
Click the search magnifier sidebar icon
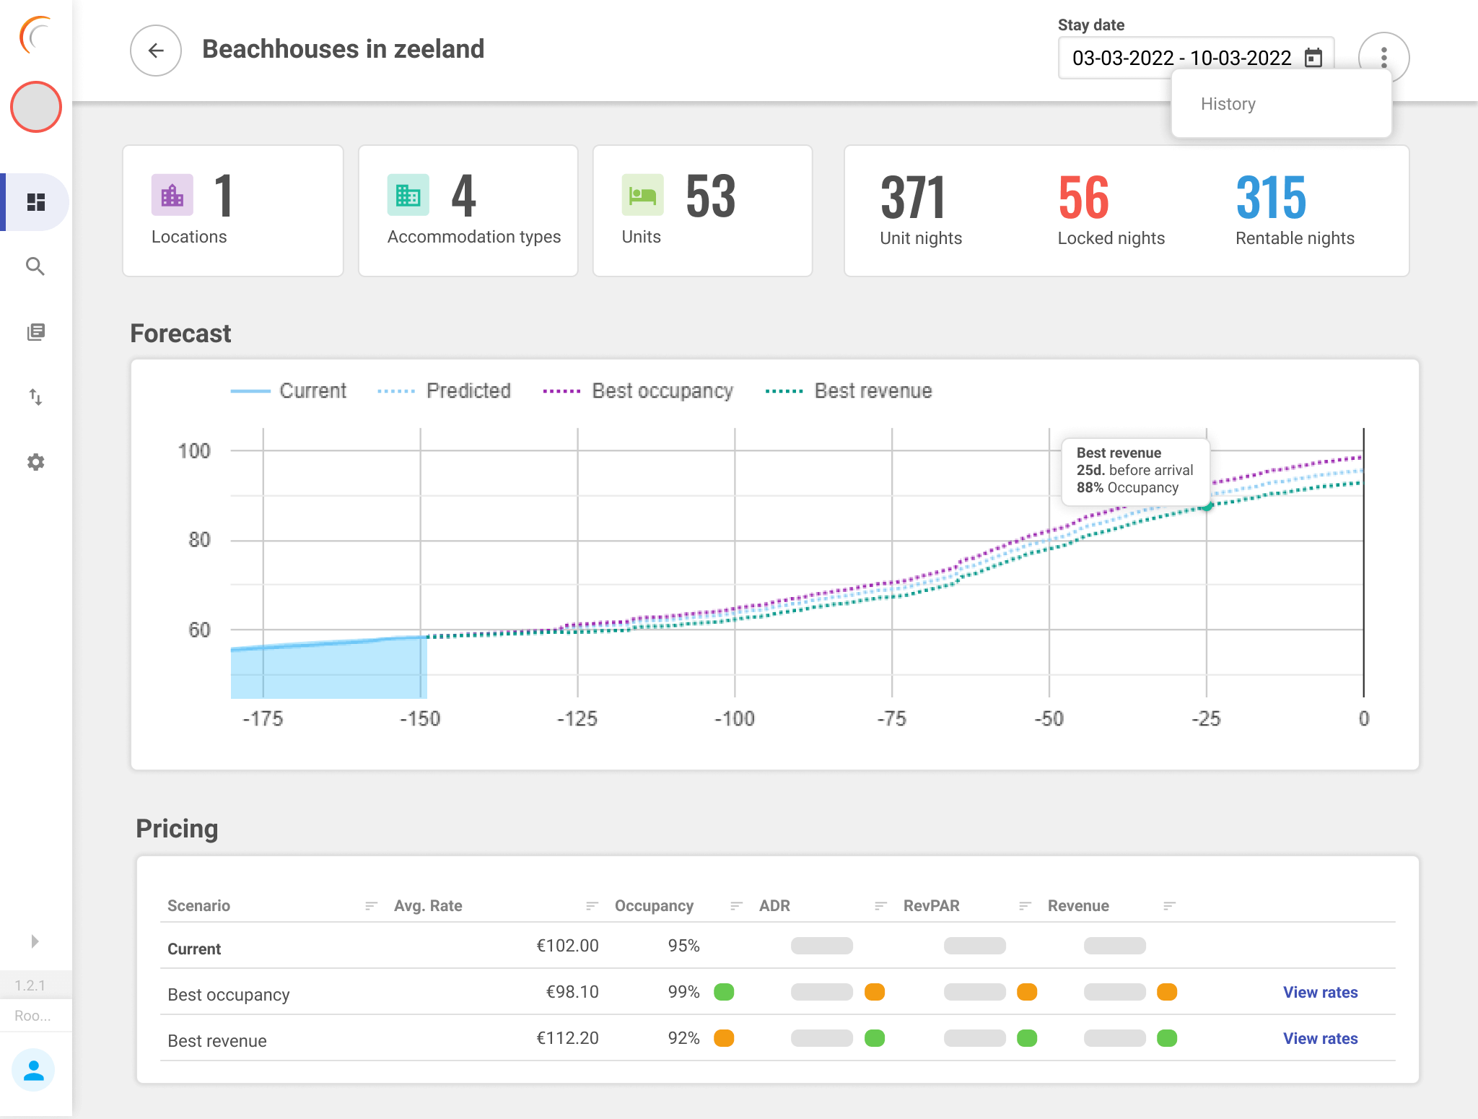click(35, 266)
